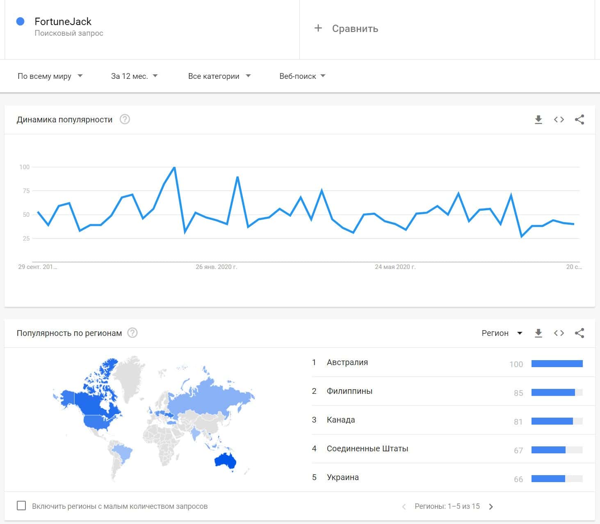Screen dimensions: 600x524
Task: Click Australia on the world map
Action: pos(225,461)
